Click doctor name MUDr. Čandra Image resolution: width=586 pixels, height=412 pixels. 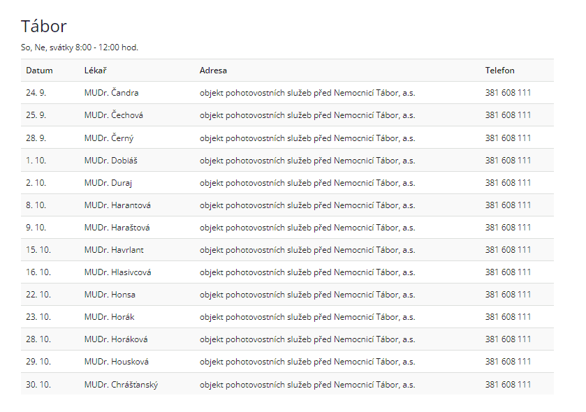pos(111,93)
